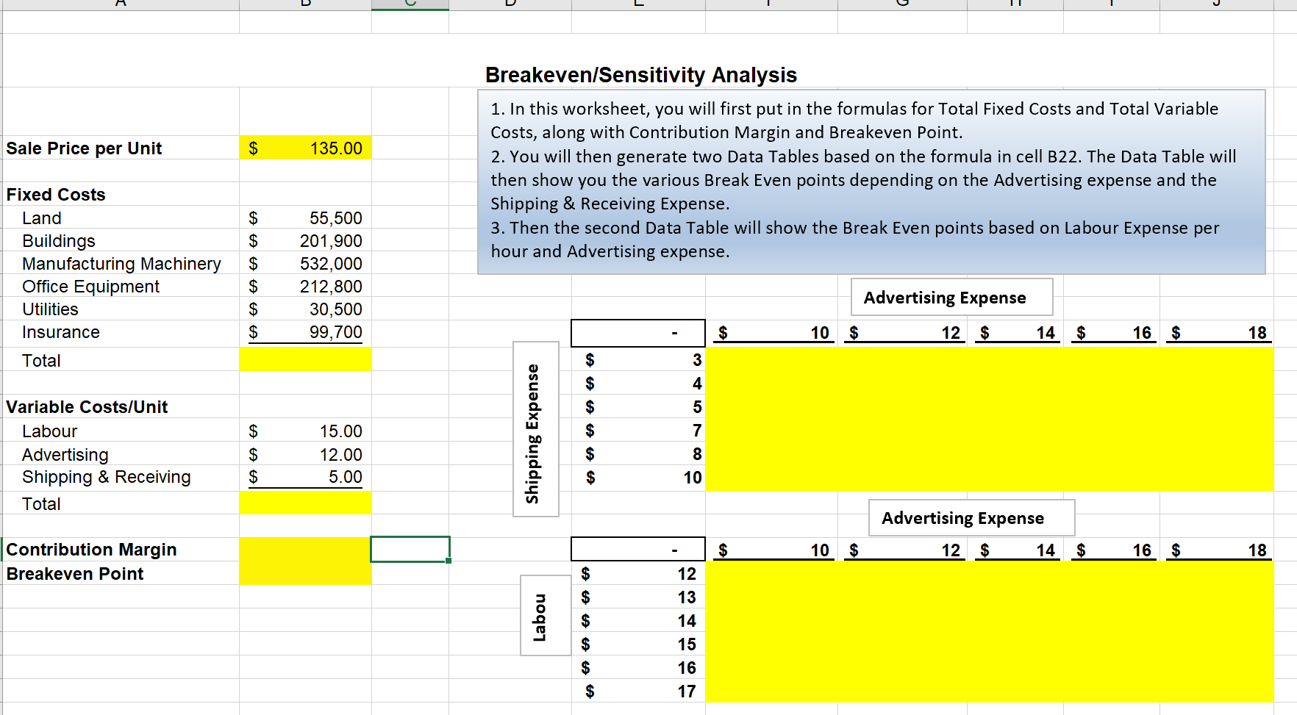Click the yellow Contribution Margin cell
The height and width of the screenshot is (715, 1297).
(x=305, y=549)
